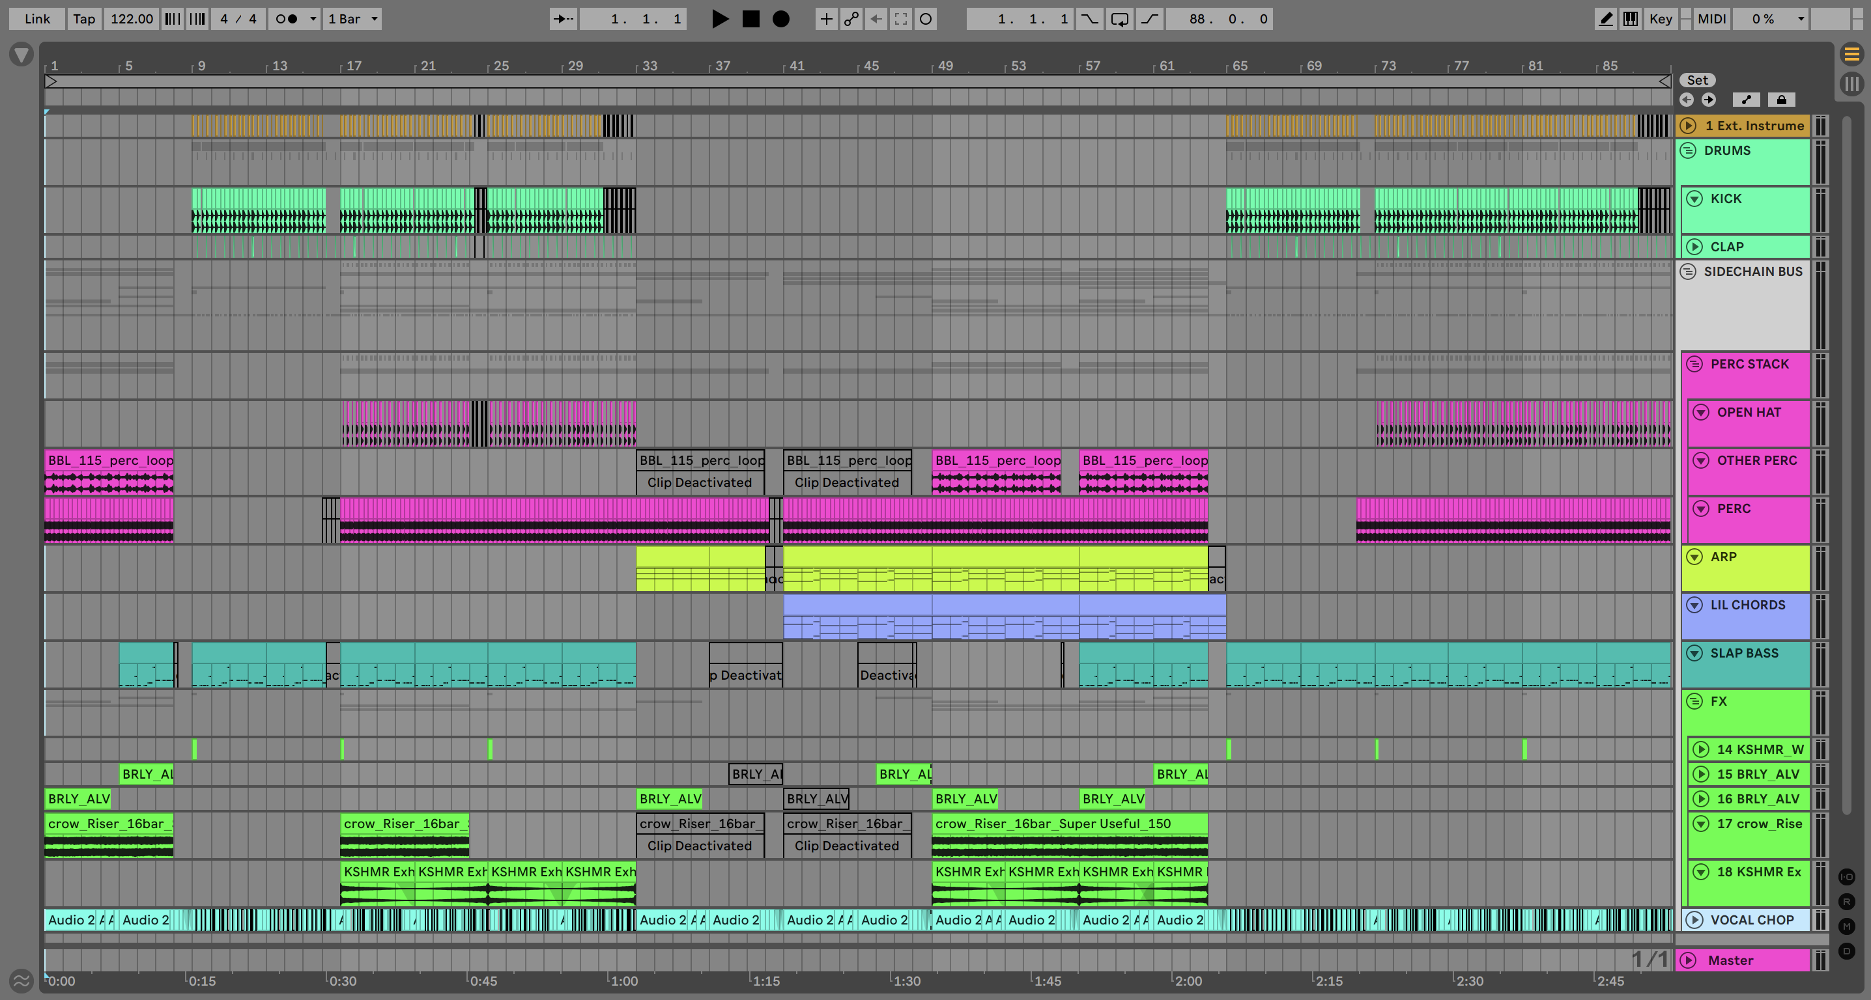Click the Lock Envelopes padlock icon

point(1781,100)
